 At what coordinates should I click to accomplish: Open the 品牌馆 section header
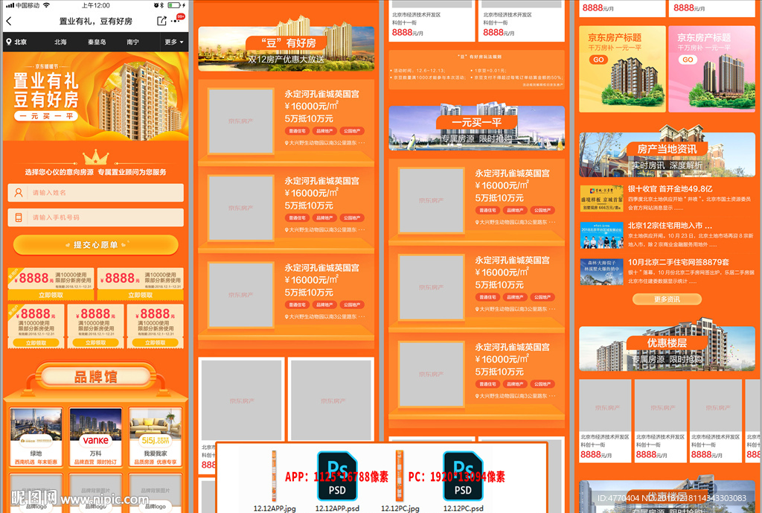pos(96,377)
